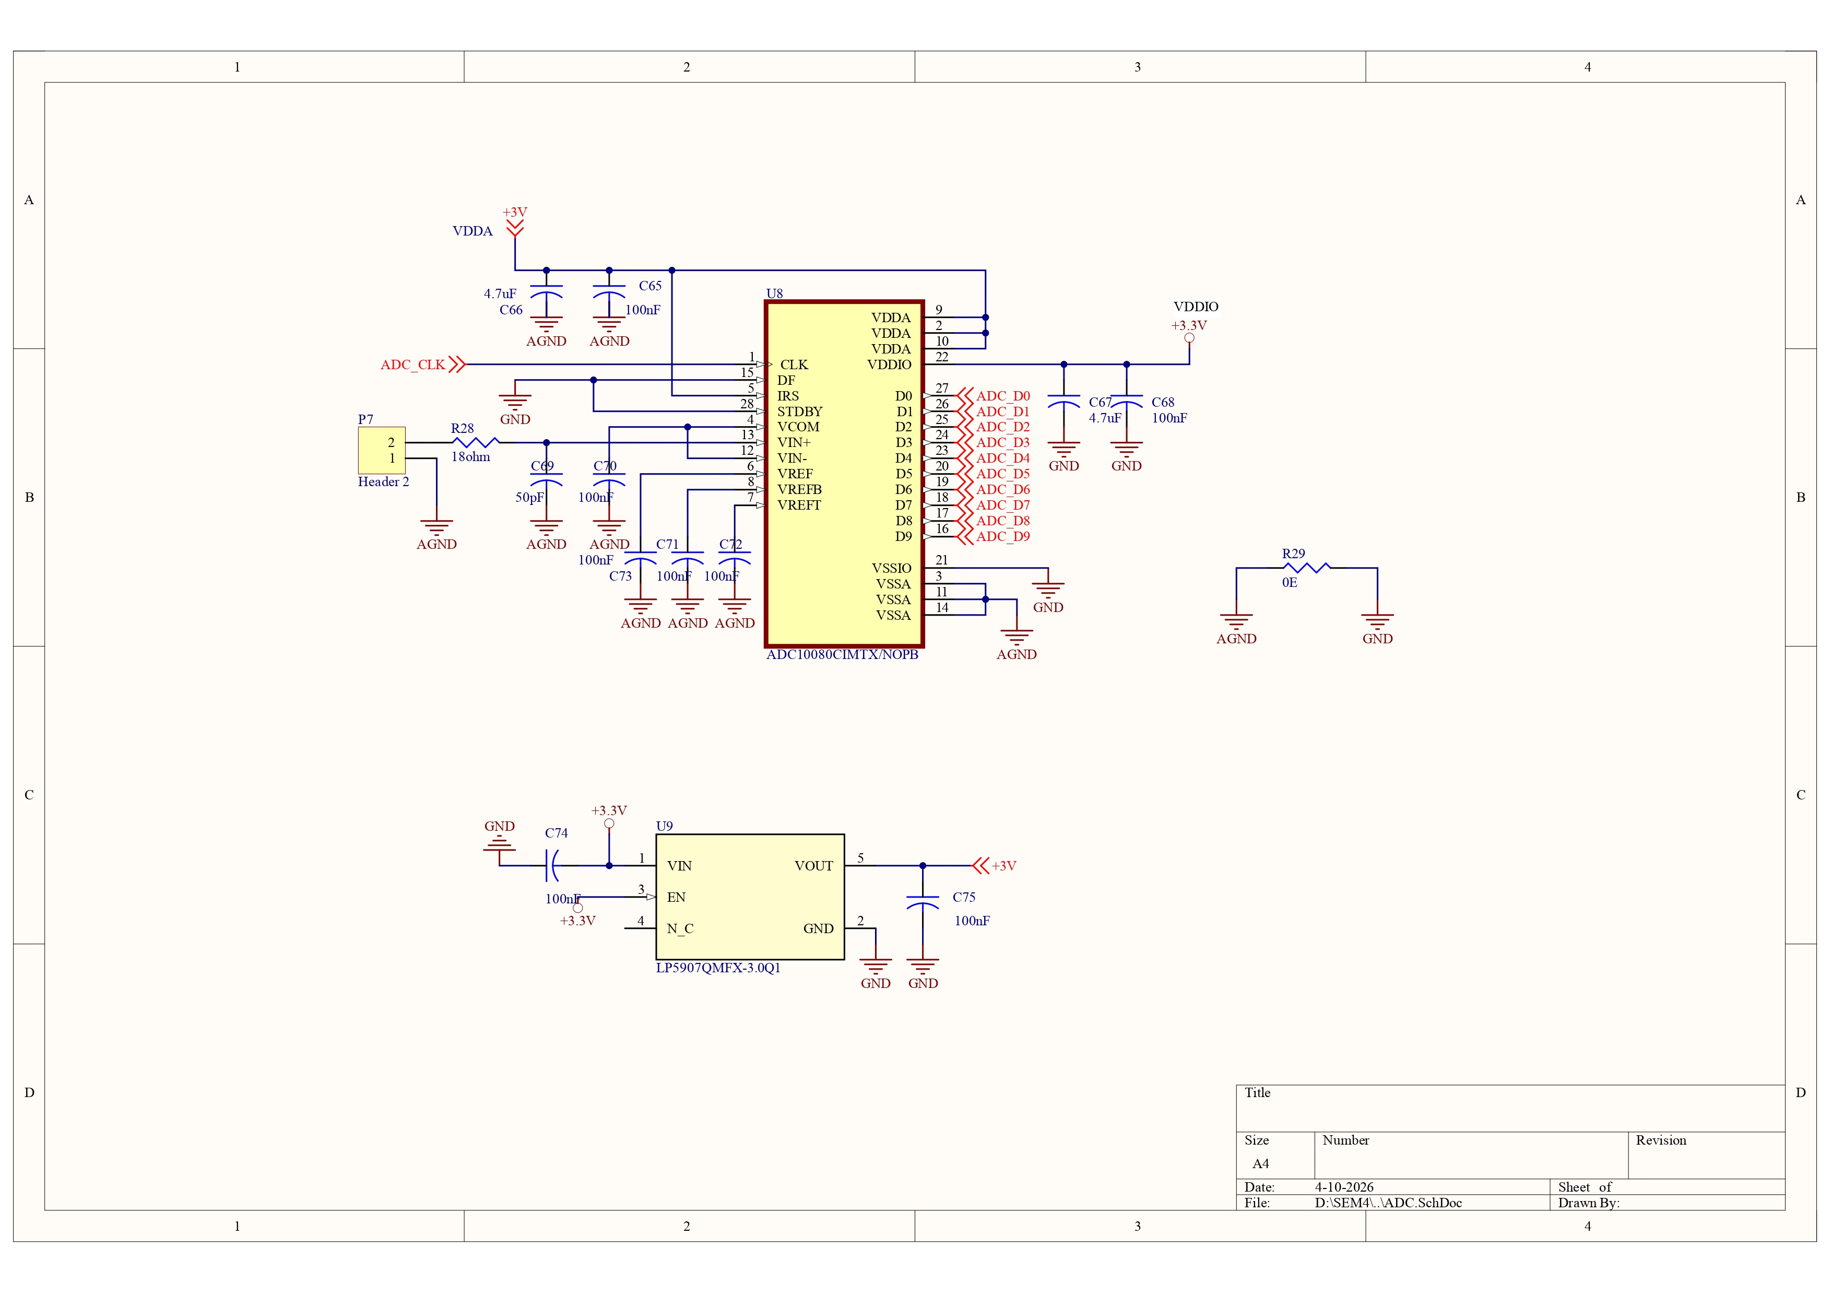Click the VDDA net label text

[472, 231]
